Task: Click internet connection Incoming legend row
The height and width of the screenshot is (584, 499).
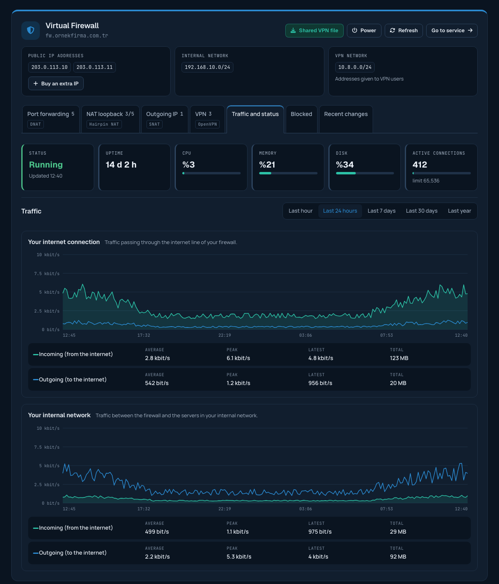Action: (x=249, y=354)
